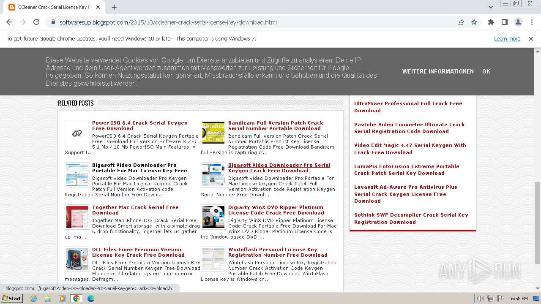This screenshot has height=304, width=541.
Task: Open Action Center flag tray icon
Action: [x=500, y=299]
